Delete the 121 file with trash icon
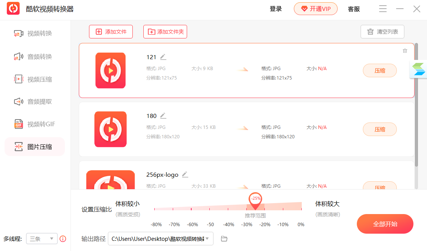427x251 pixels. pyautogui.click(x=405, y=51)
